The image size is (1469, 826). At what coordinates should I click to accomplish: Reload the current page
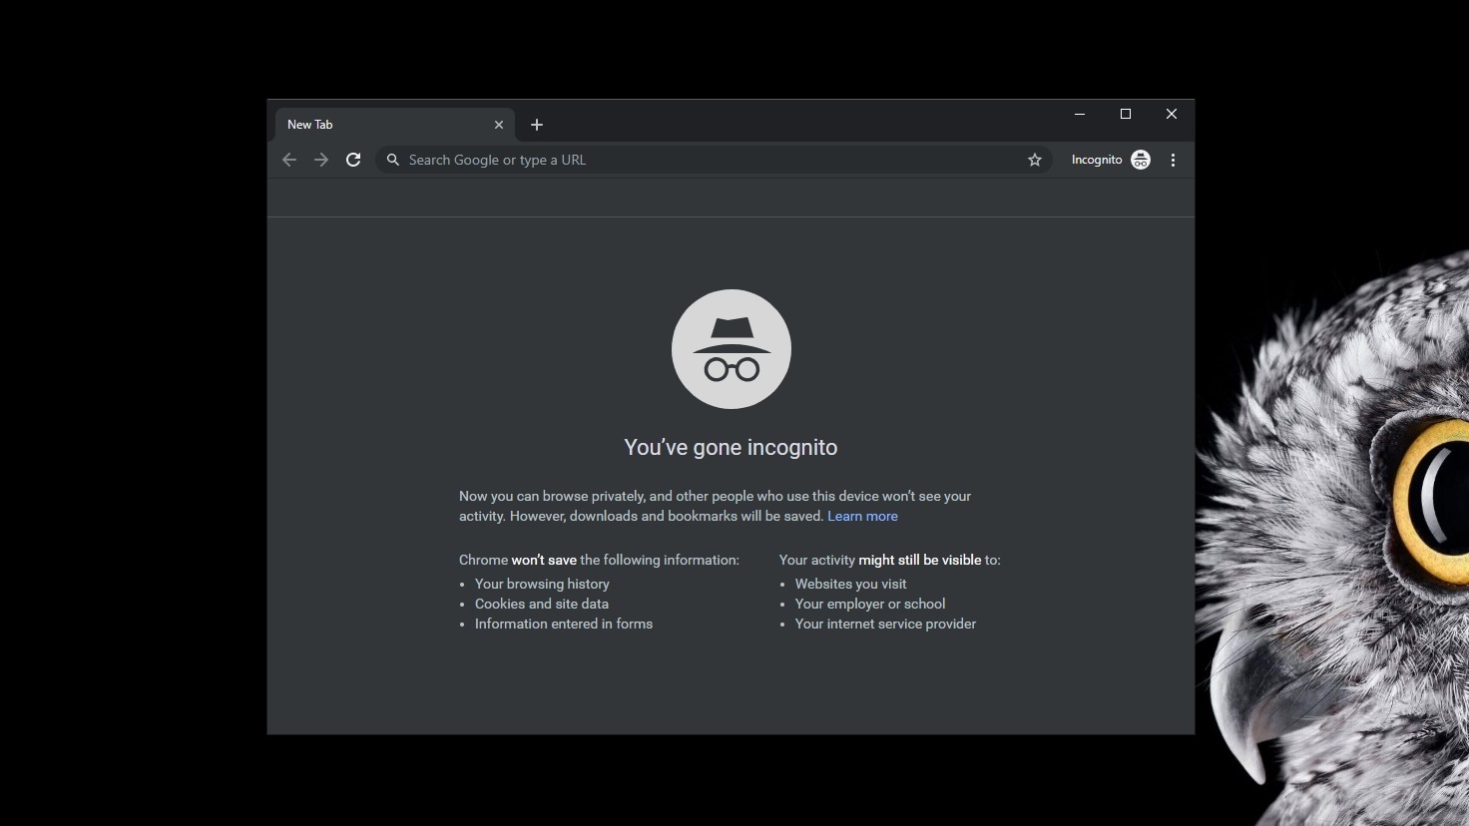point(353,160)
